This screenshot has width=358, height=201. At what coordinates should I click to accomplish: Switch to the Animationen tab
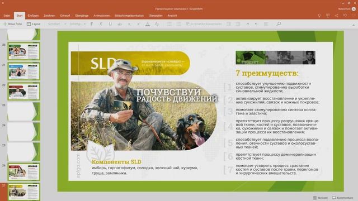click(x=102, y=16)
